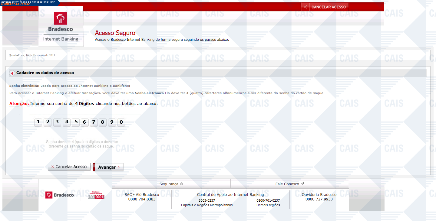Click the ISO 9001 certification badge

96,195
